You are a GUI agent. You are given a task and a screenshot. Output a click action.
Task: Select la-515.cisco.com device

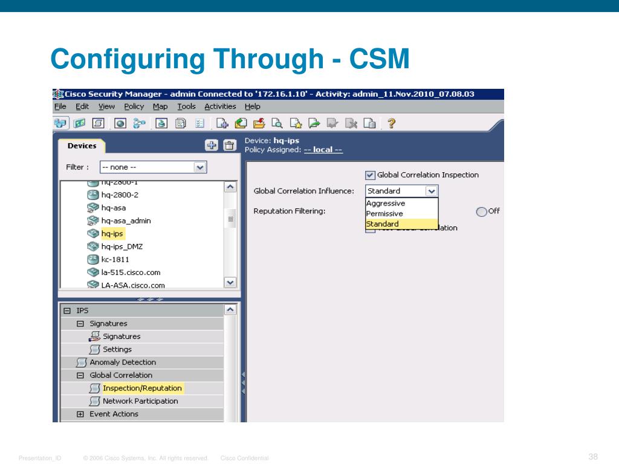point(131,272)
